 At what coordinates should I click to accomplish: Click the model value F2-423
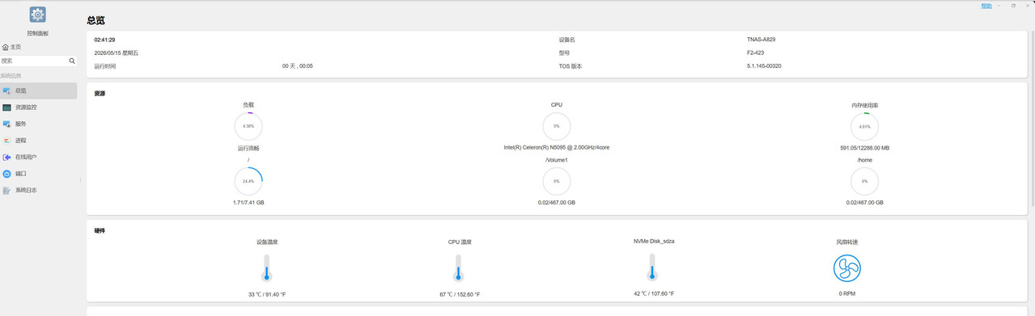[x=755, y=53]
